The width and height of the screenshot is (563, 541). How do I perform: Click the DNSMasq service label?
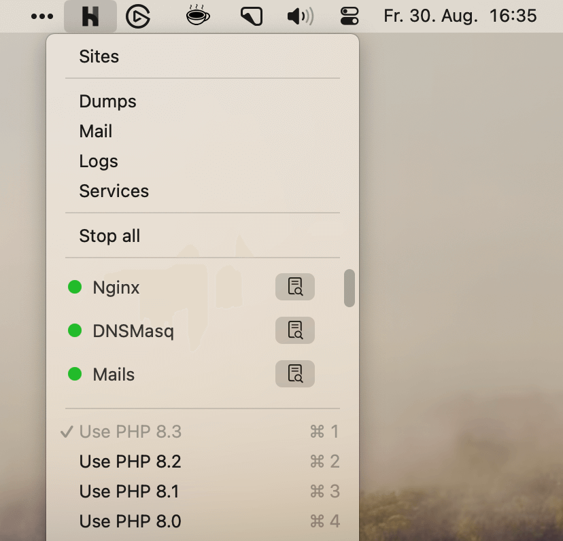coord(133,331)
